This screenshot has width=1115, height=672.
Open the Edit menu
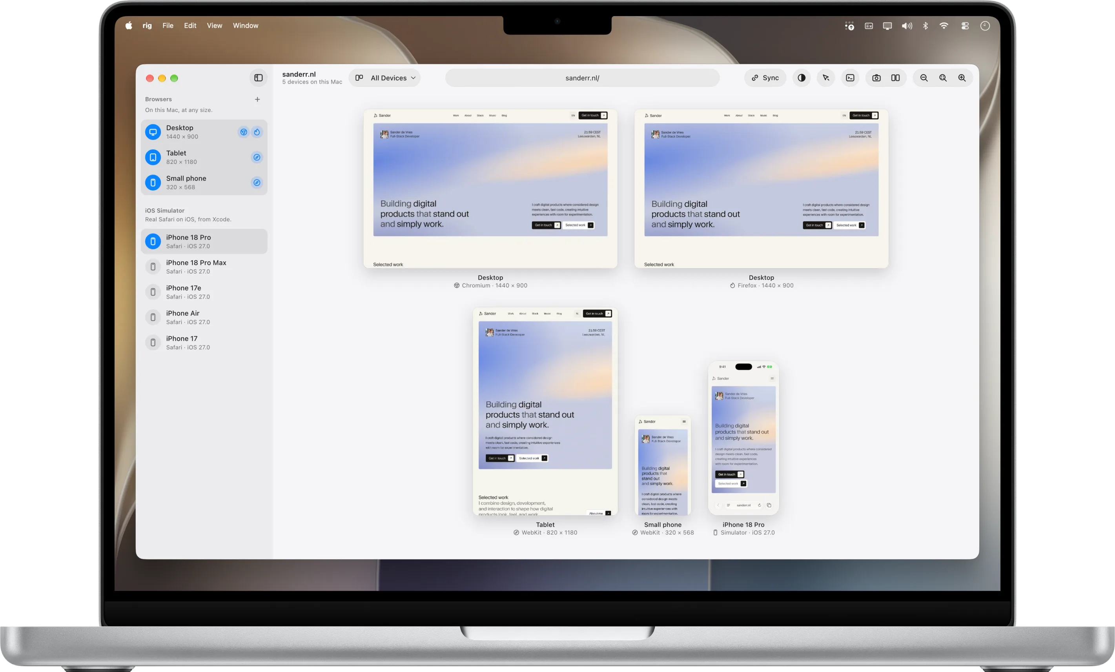[x=190, y=25]
